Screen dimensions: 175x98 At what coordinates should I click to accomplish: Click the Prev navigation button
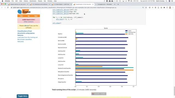(x=21, y=16)
